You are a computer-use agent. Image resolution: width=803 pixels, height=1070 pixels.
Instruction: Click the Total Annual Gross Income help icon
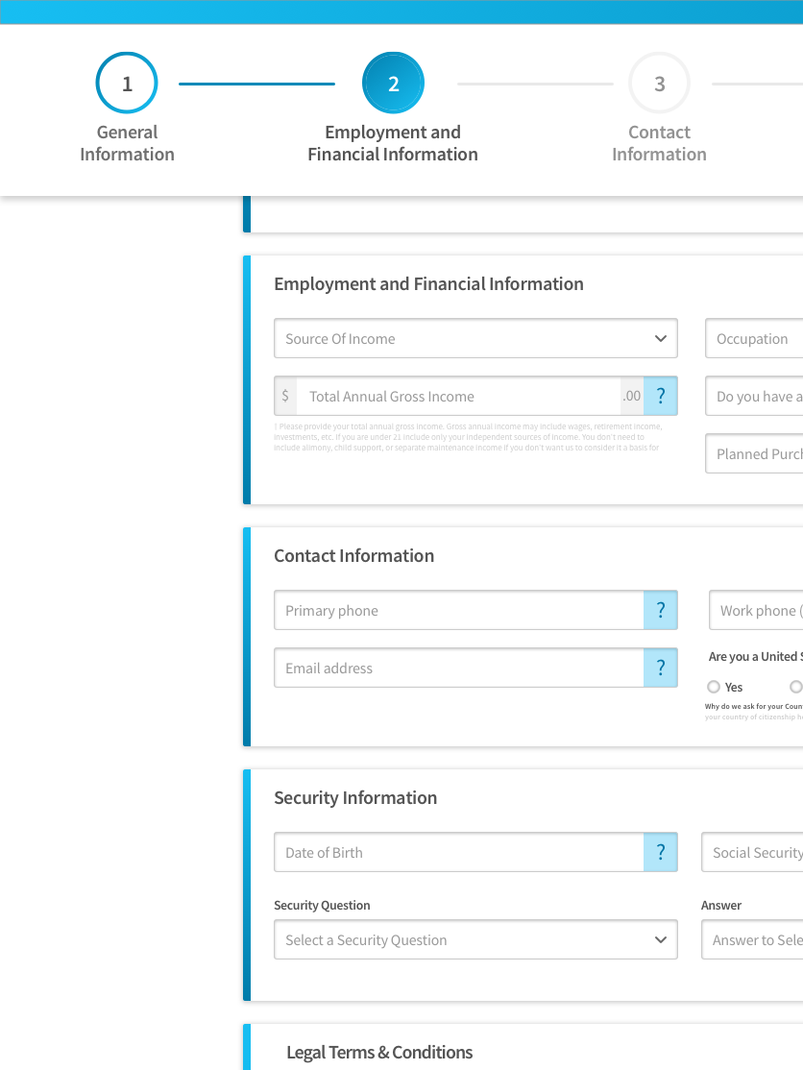[x=661, y=396]
